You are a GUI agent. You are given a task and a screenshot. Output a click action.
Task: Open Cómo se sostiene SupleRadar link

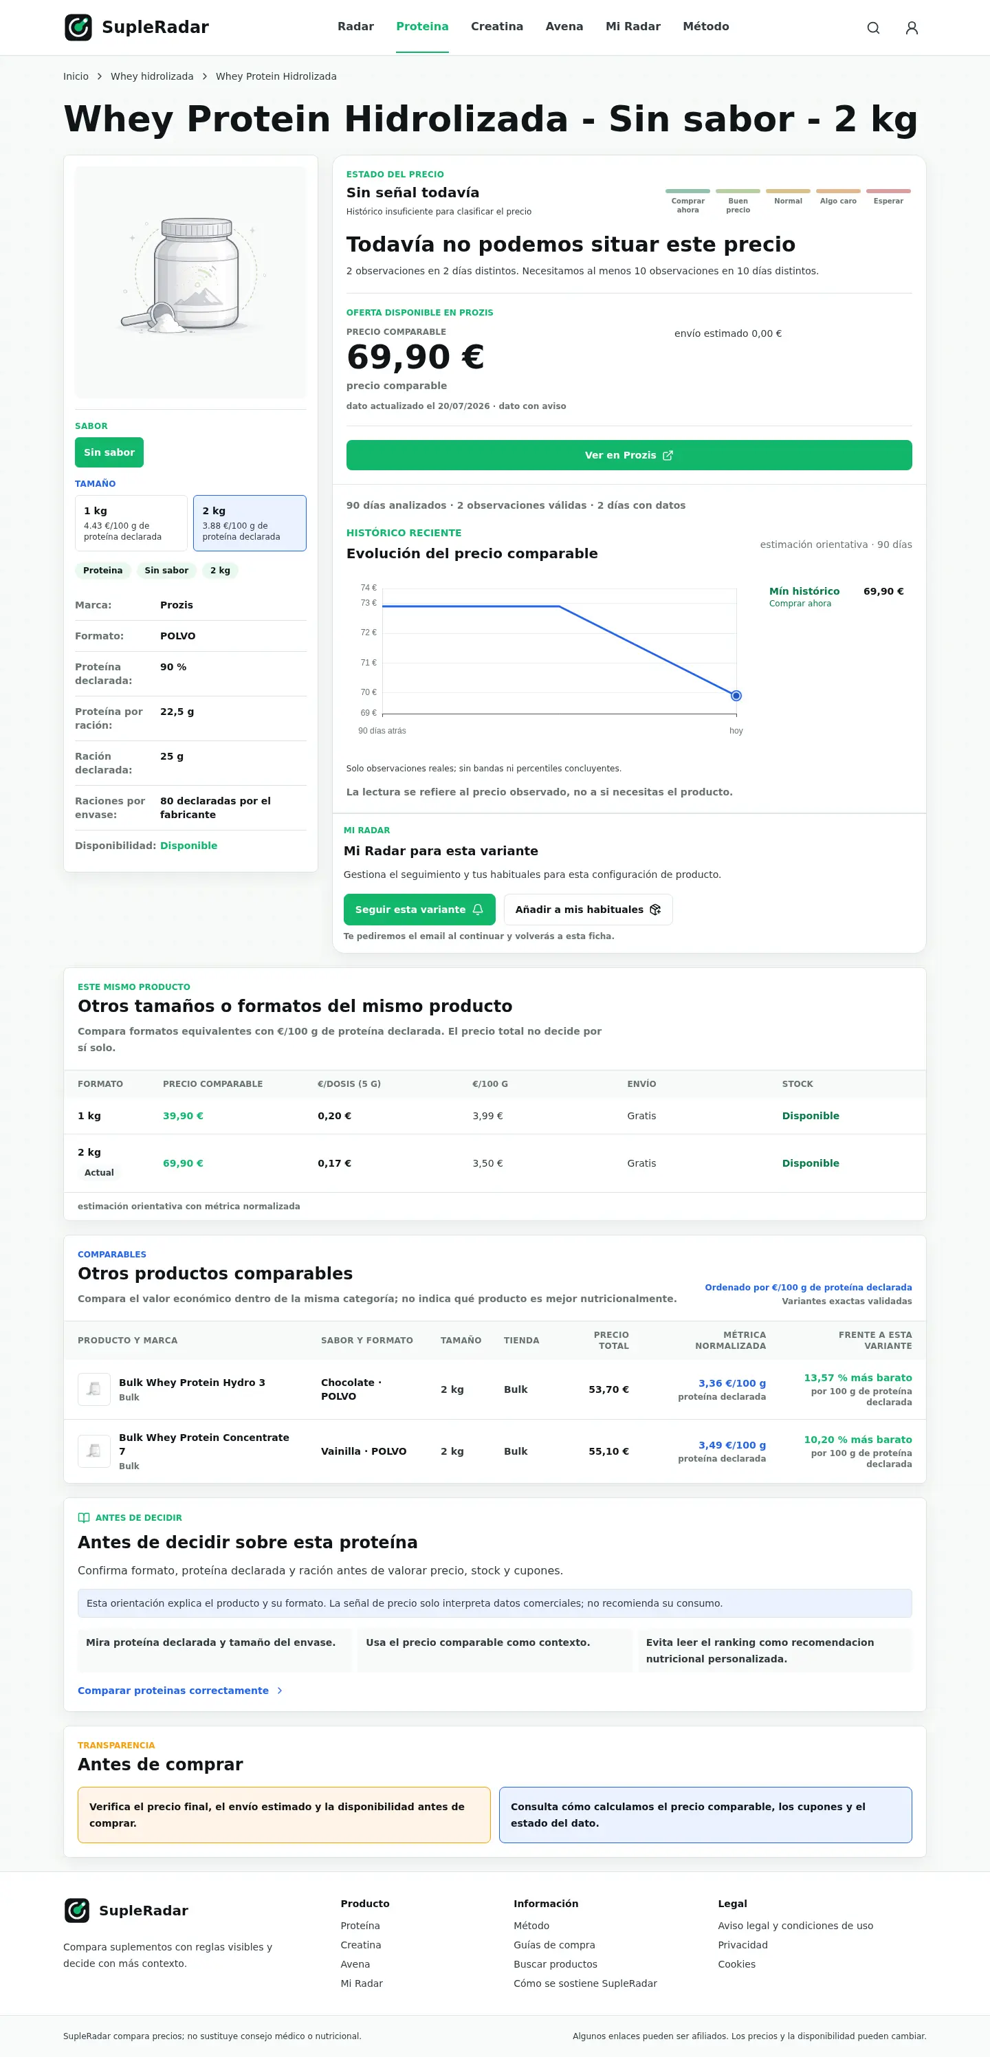(x=585, y=1983)
